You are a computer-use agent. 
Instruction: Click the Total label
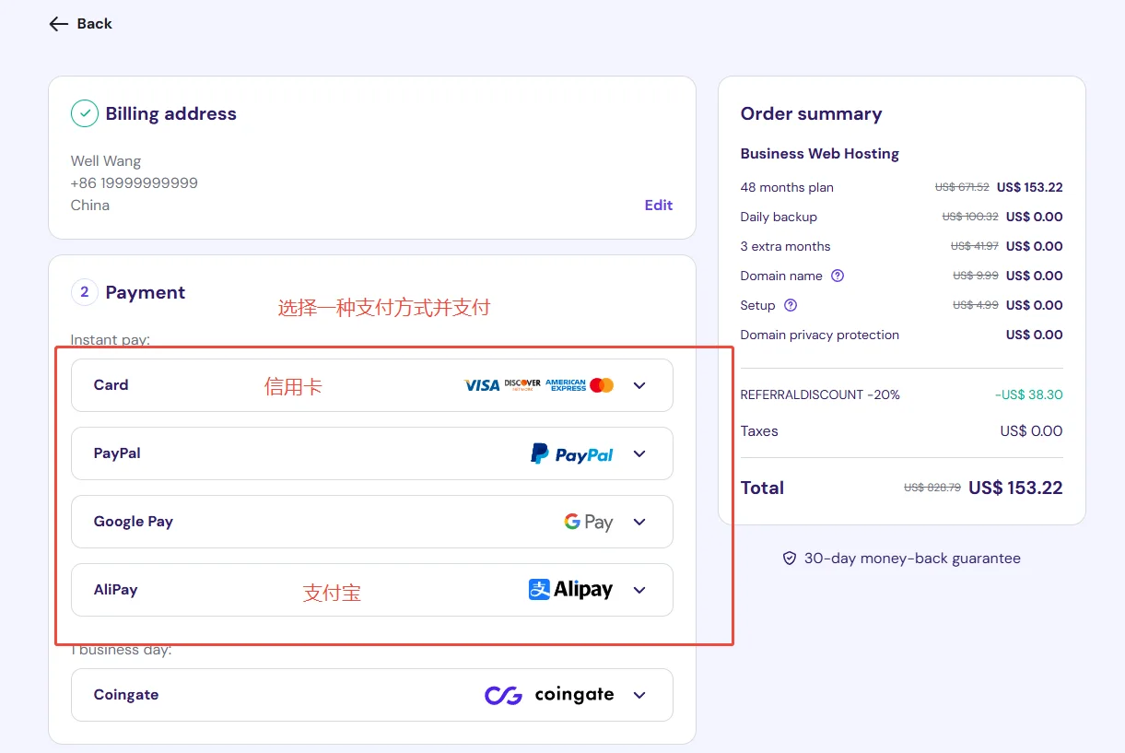point(763,488)
